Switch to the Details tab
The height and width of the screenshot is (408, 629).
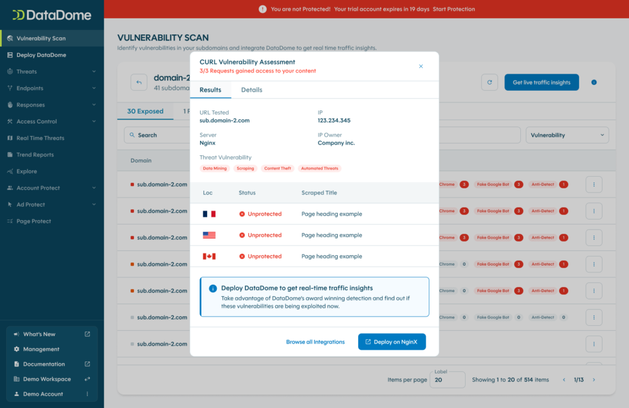[251, 90]
